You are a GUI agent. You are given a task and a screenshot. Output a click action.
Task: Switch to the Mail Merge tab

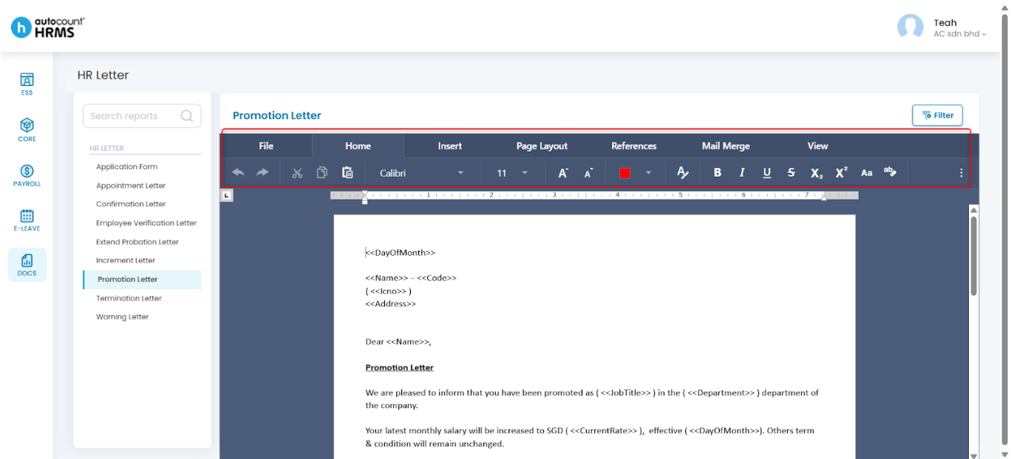(726, 146)
